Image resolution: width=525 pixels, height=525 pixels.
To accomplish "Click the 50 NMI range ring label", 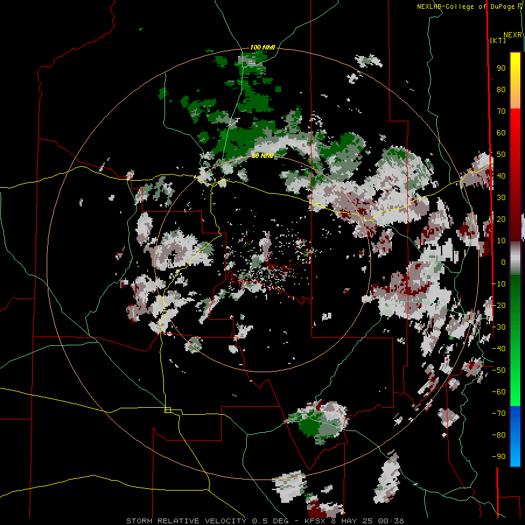I will (262, 156).
